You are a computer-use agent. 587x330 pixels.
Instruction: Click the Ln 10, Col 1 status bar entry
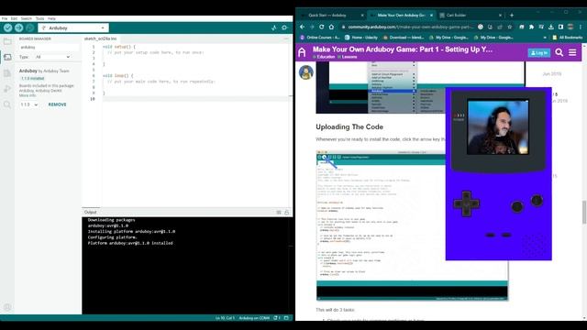[225, 318]
